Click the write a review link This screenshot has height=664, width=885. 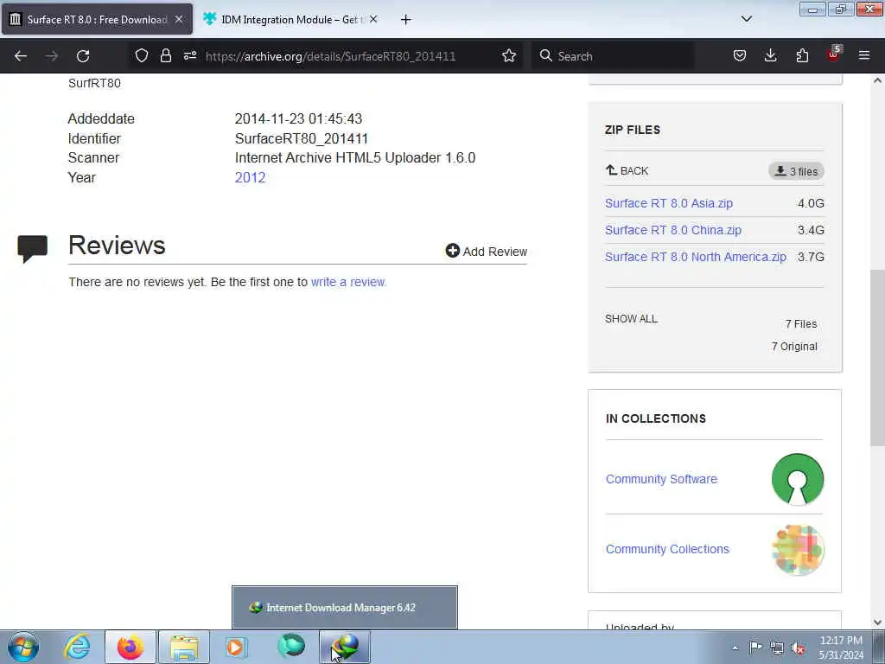[348, 282]
